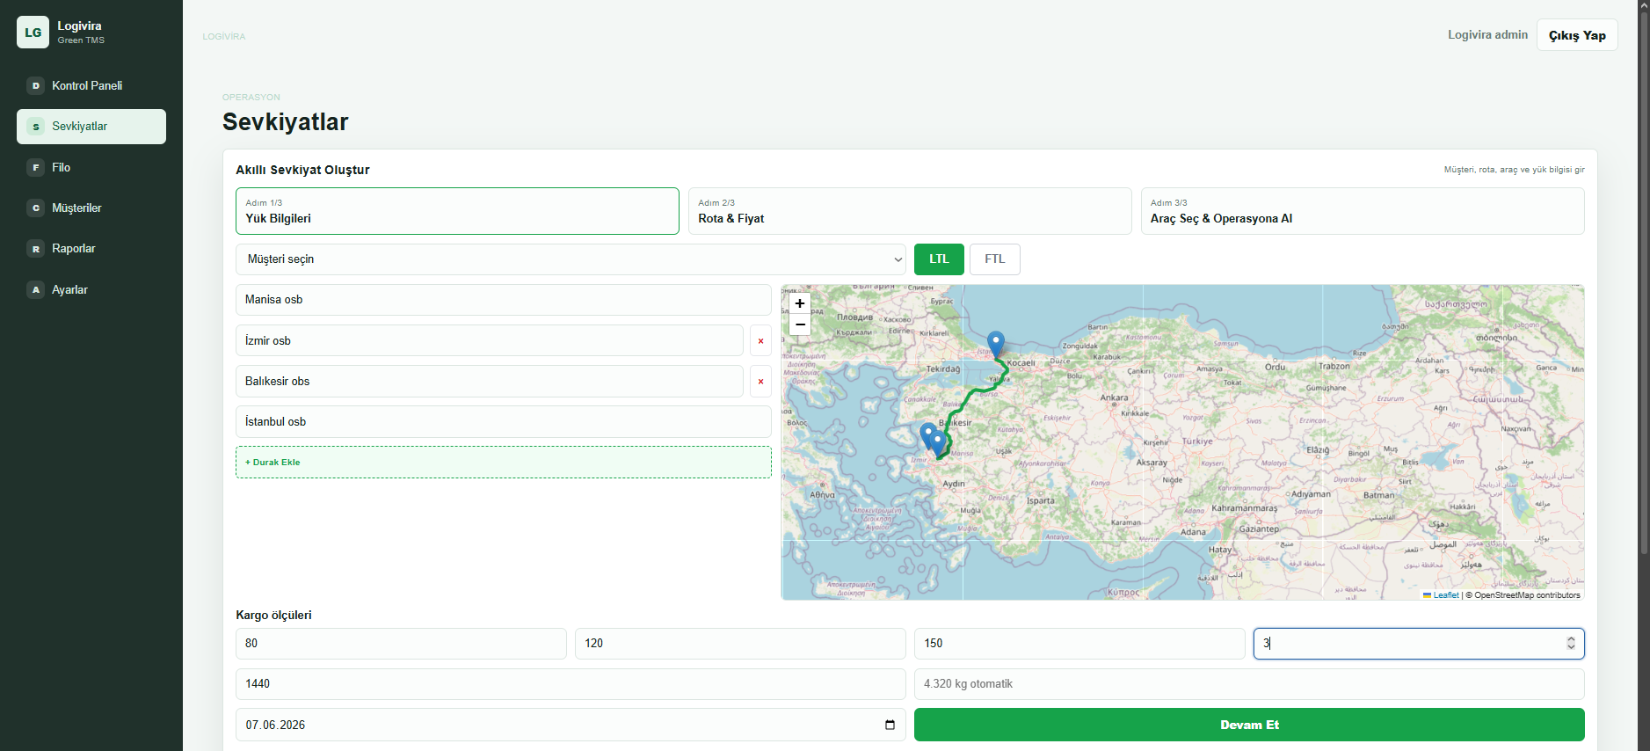Click the Istanbul map marker pin
This screenshot has height=751, width=1650.
click(x=996, y=343)
